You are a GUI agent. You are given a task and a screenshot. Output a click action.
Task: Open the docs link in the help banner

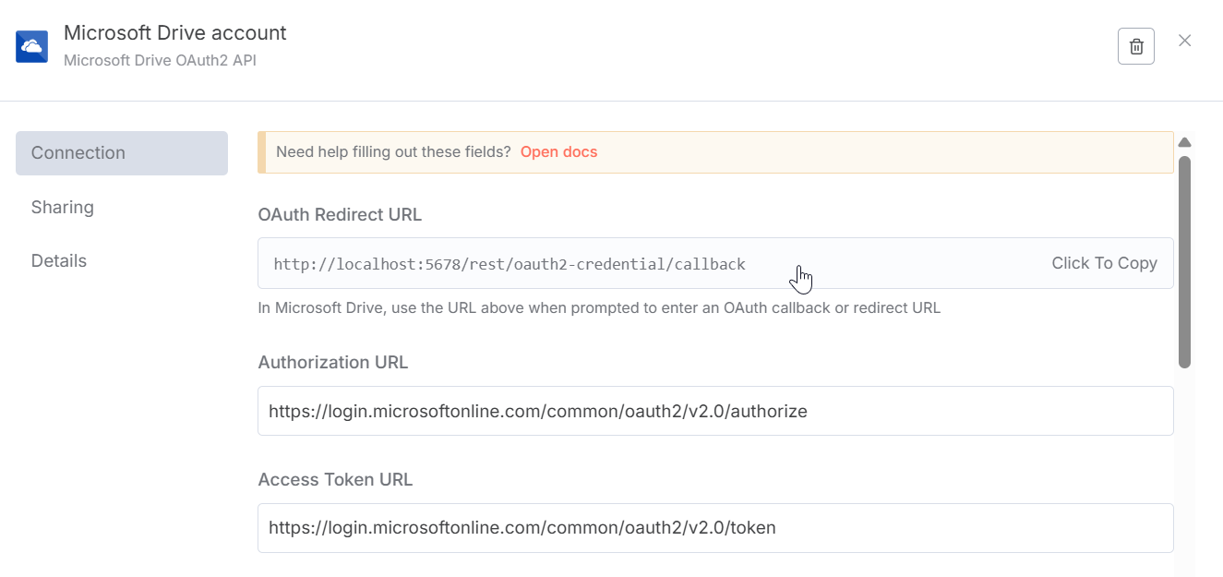[x=558, y=152]
